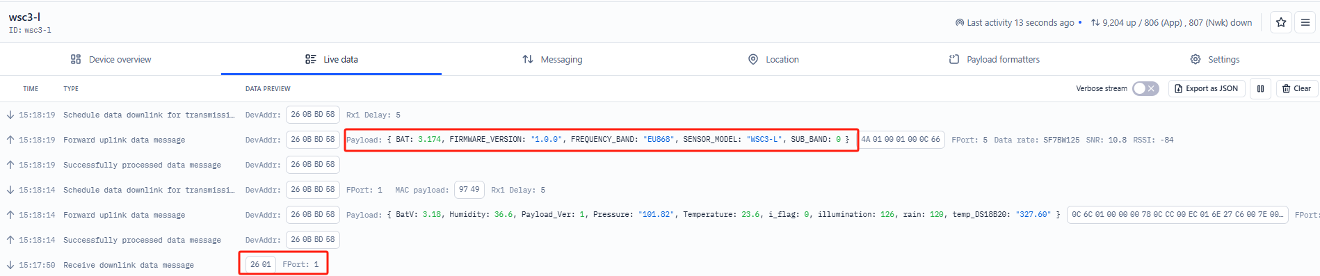The height and width of the screenshot is (276, 1320).
Task: Open the Device overview tab
Action: click(x=111, y=59)
